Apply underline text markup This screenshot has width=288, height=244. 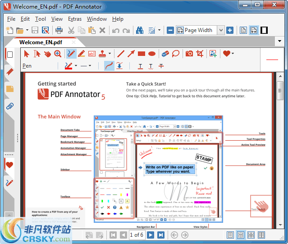[x=140, y=66]
